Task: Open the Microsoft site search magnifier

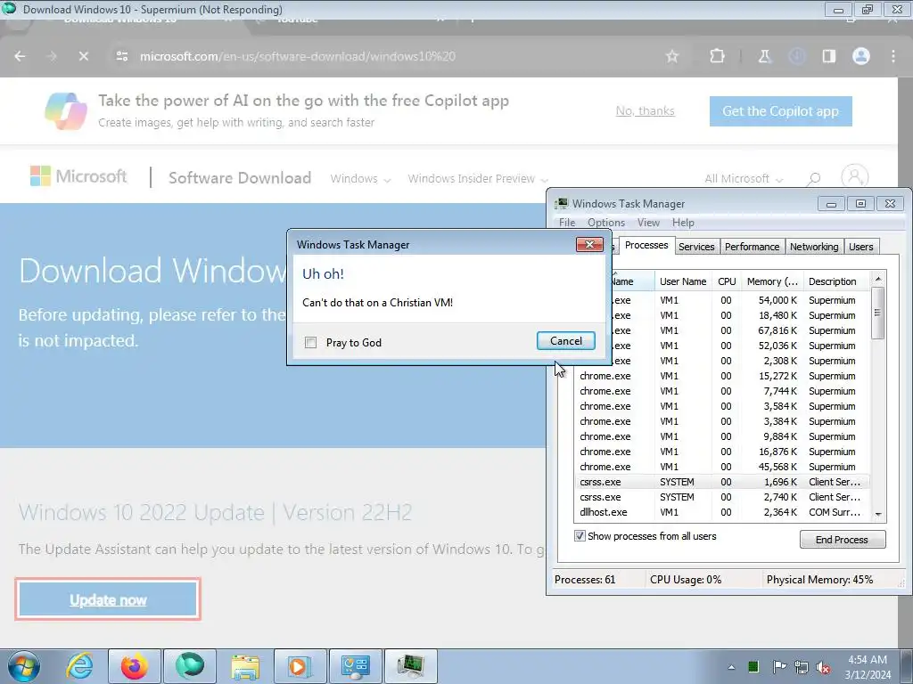Action: [814, 178]
